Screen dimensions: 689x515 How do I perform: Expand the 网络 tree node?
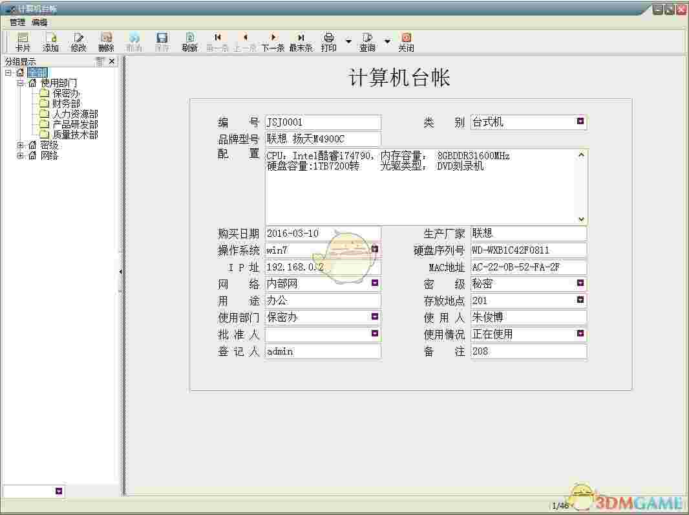pyautogui.click(x=21, y=156)
